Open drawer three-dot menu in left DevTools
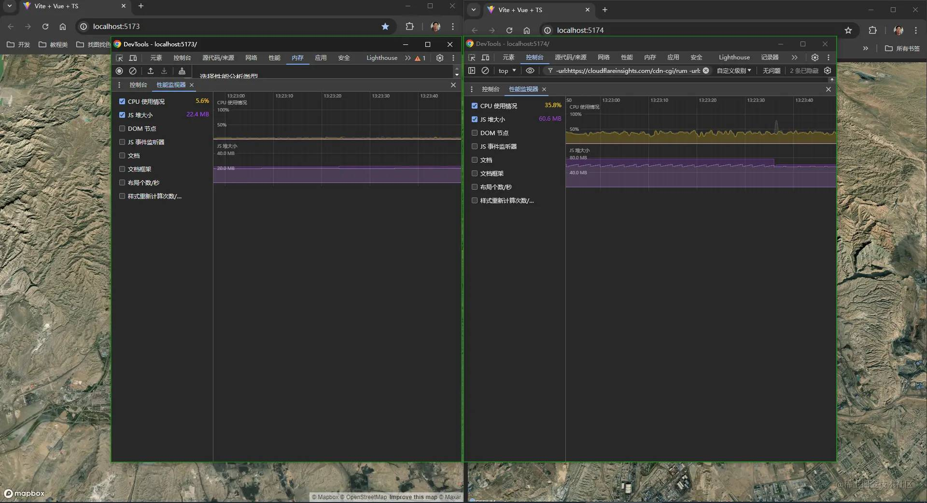Viewport: 927px width, 503px height. (119, 85)
